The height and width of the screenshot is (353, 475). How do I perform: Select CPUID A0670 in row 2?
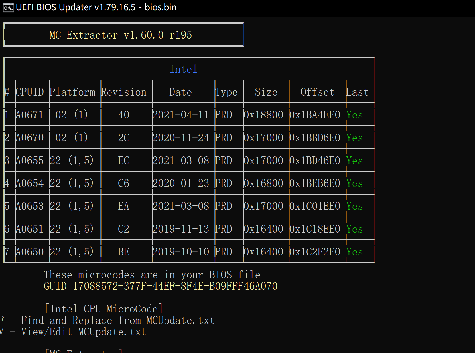pyautogui.click(x=30, y=138)
